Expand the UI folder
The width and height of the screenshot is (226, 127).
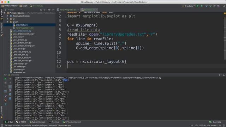tap(8, 19)
